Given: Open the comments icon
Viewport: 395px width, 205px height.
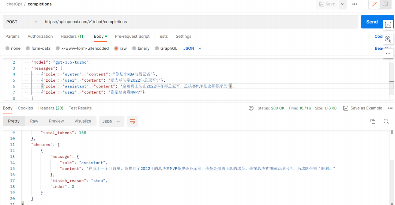Looking at the screenshot, I should (x=385, y=4).
